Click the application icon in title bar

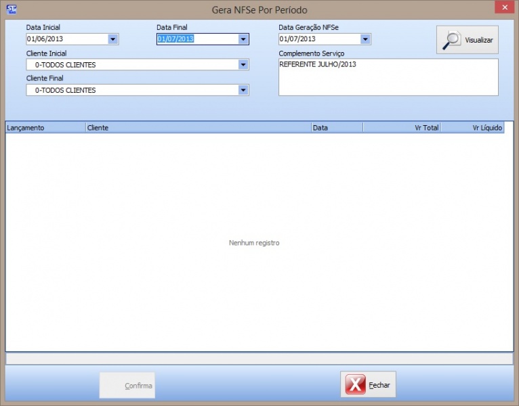click(10, 9)
